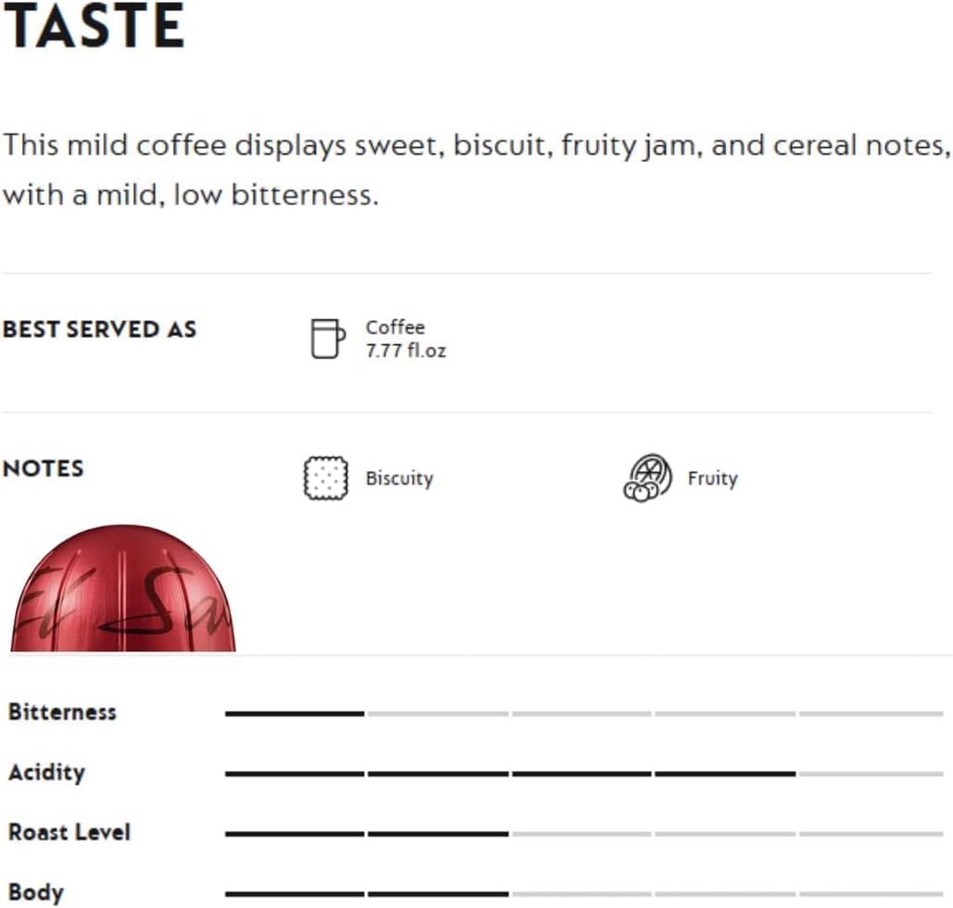Click the BEST SERVED AS label
The height and width of the screenshot is (908, 953).
coord(100,329)
